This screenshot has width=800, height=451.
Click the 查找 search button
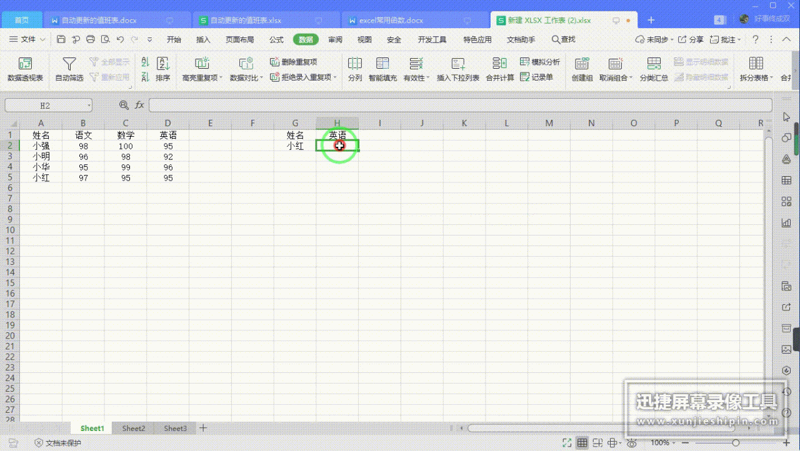pos(563,39)
